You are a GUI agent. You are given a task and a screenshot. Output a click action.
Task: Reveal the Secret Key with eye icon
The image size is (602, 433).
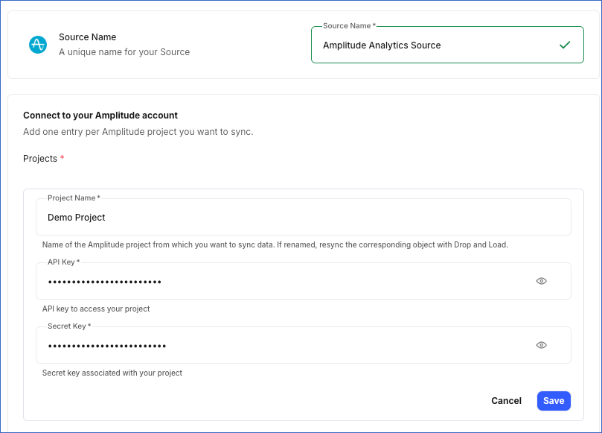tap(541, 345)
